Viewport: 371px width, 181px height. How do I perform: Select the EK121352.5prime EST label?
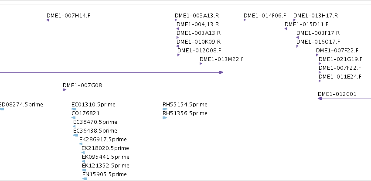tap(106, 166)
